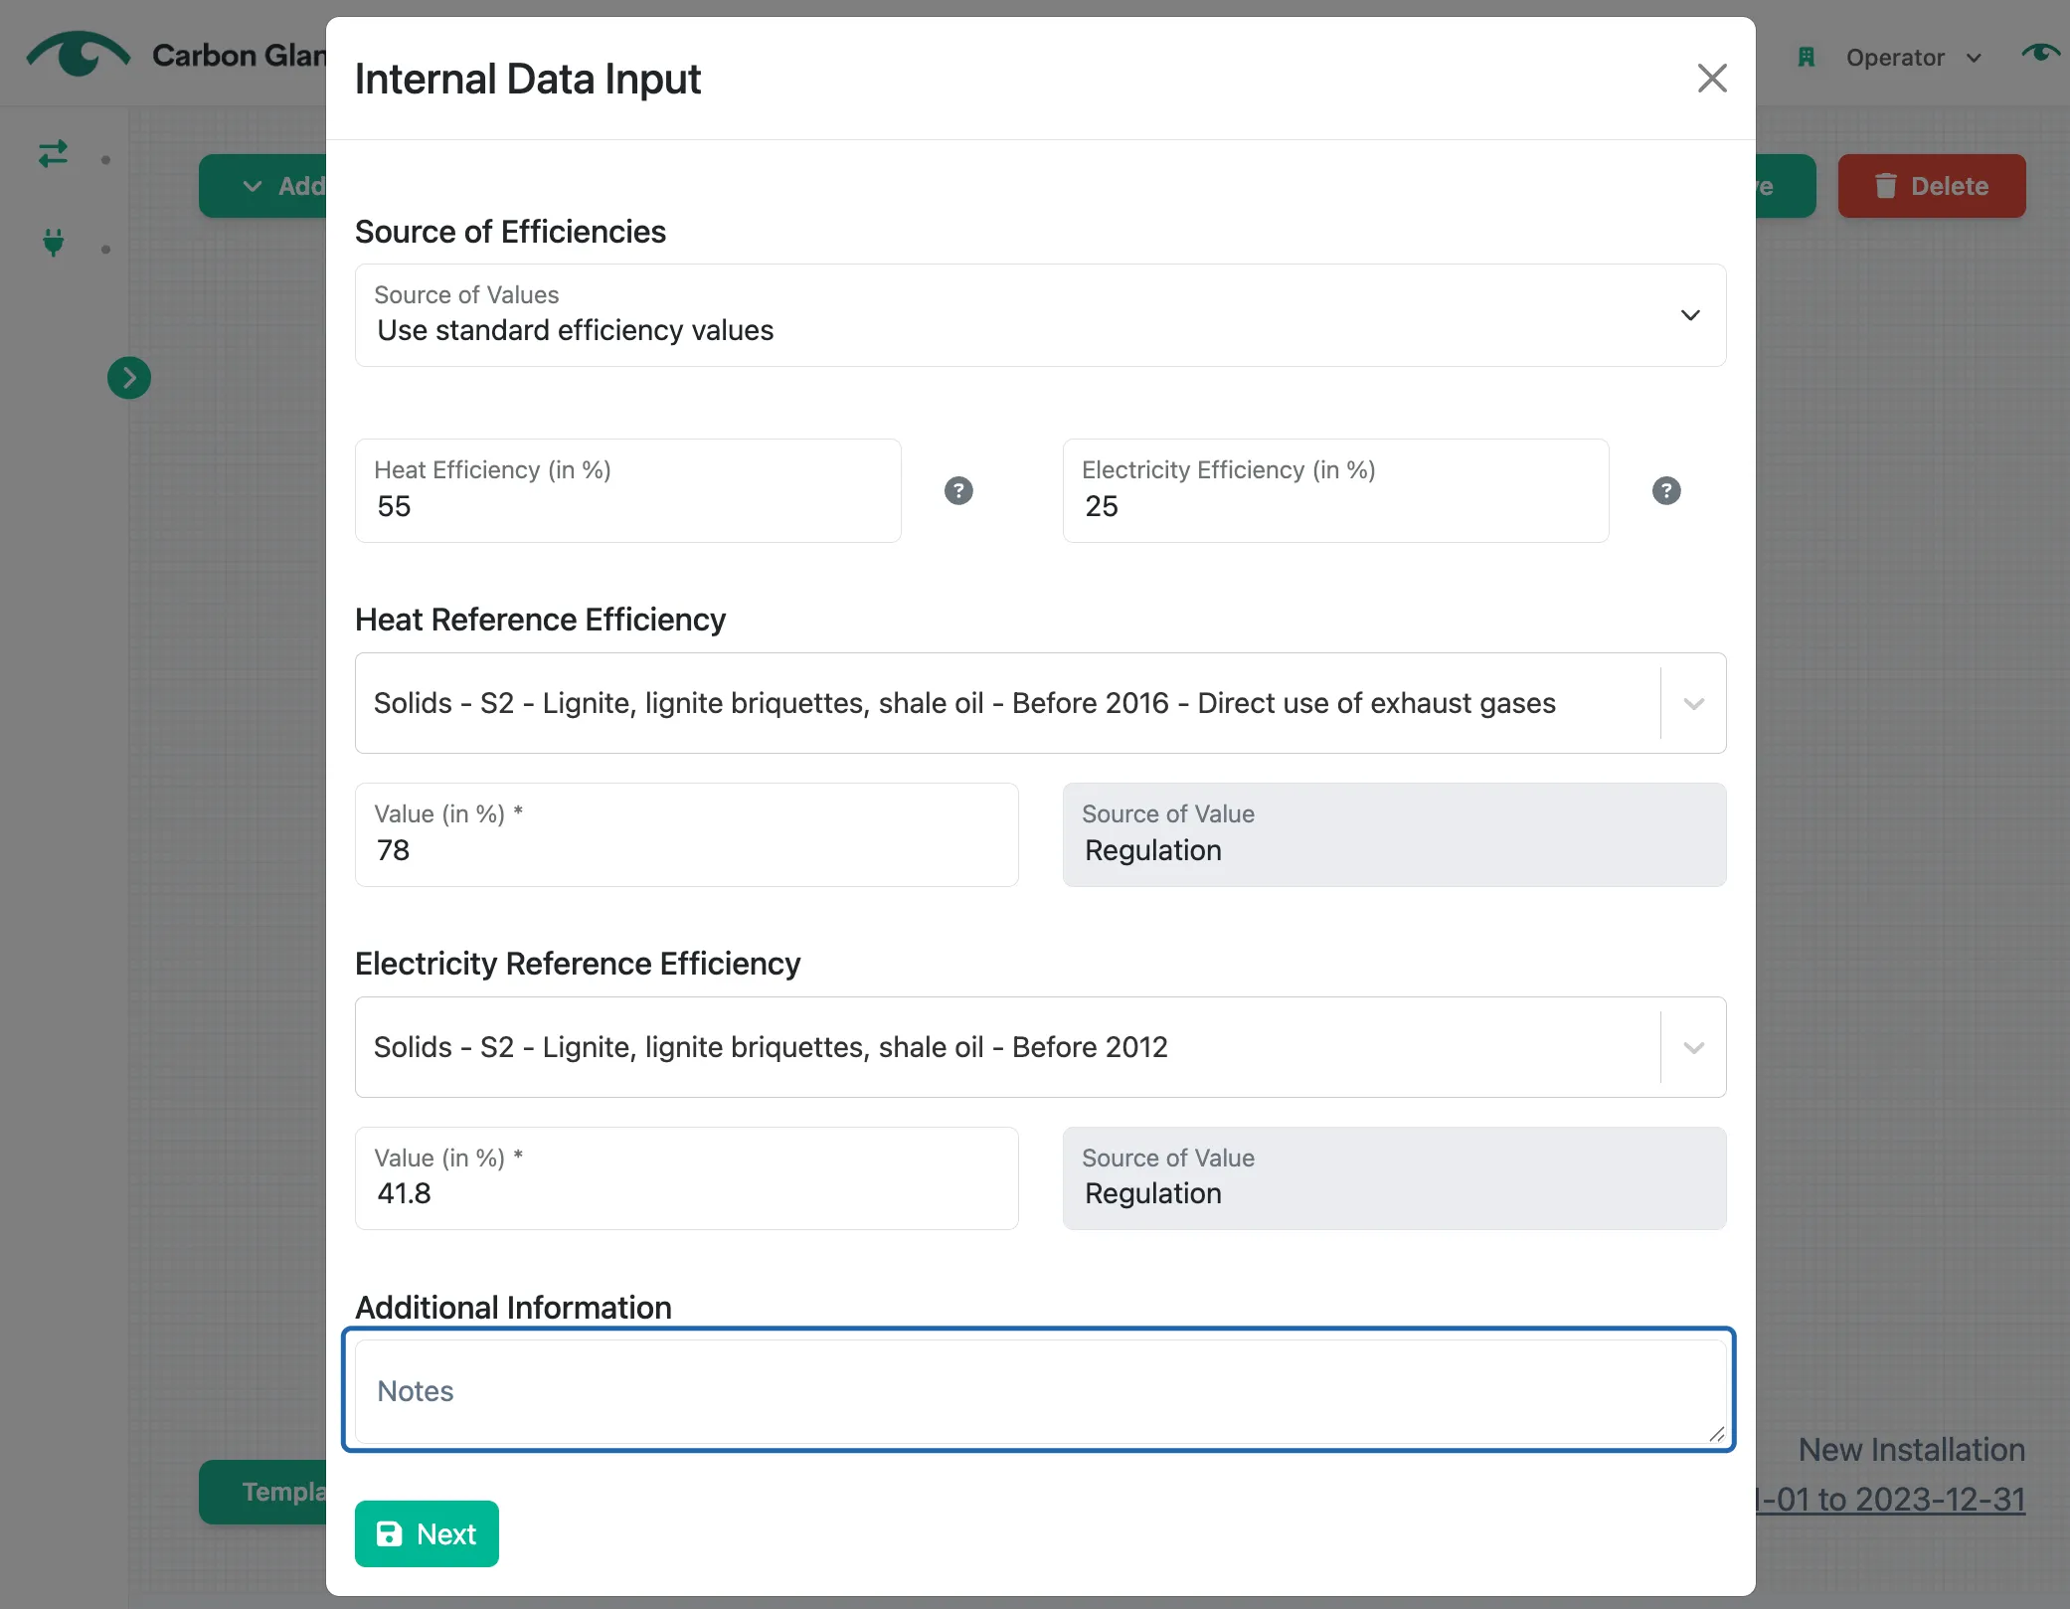Image resolution: width=2070 pixels, height=1609 pixels.
Task: Click the Add button behind the dialog
Action: pos(263,186)
